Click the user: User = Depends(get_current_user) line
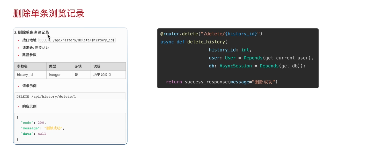The width and height of the screenshot is (385, 166). (x=261, y=58)
